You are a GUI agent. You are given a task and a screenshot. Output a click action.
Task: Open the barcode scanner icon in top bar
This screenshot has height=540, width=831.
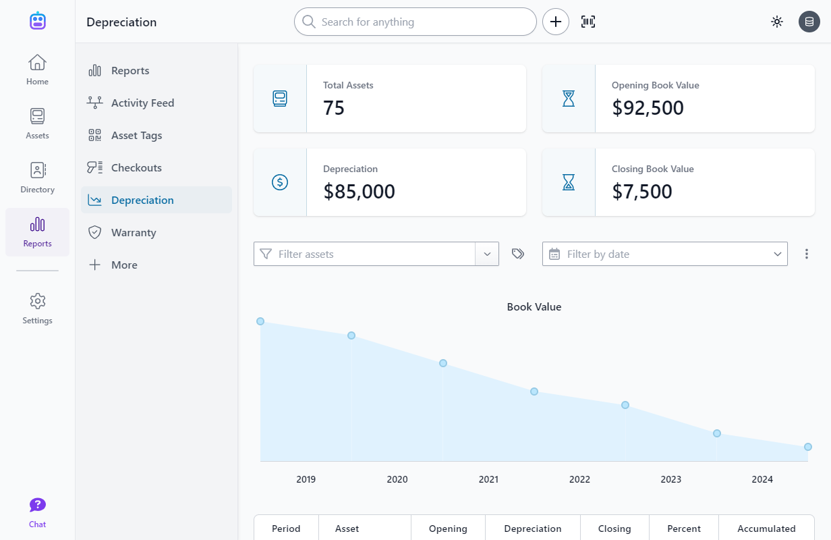click(588, 21)
